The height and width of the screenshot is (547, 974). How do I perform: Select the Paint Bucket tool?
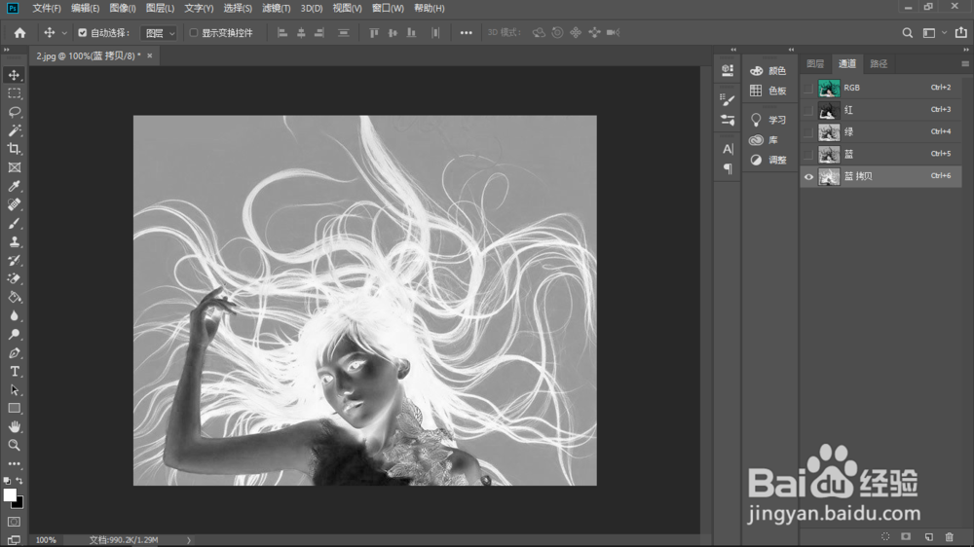(15, 298)
